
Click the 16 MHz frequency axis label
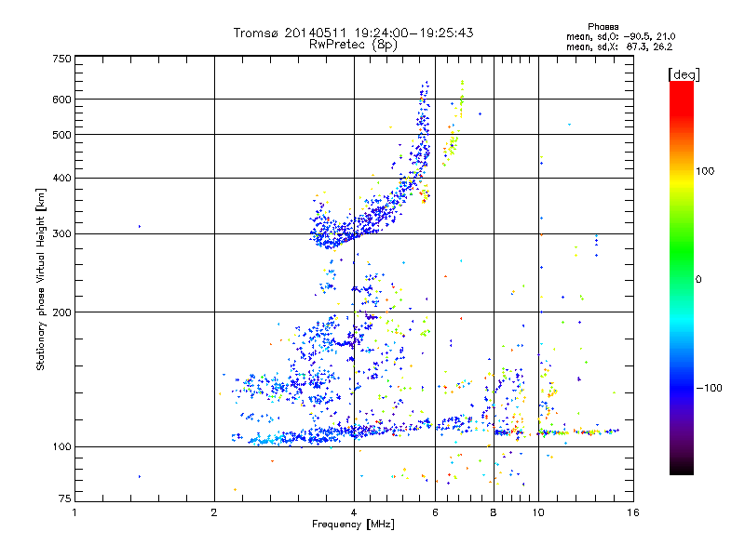click(x=633, y=512)
